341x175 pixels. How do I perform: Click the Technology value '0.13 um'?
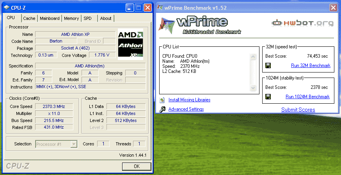coord(46,55)
